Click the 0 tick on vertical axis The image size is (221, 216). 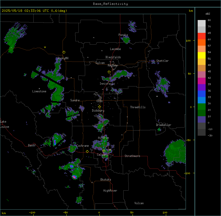coord(191,107)
